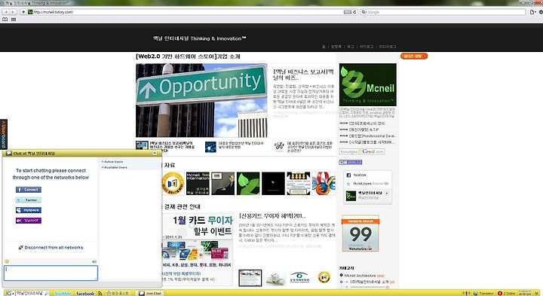Click the browser forward arrow
The width and height of the screenshot is (543, 296).
(13, 12)
